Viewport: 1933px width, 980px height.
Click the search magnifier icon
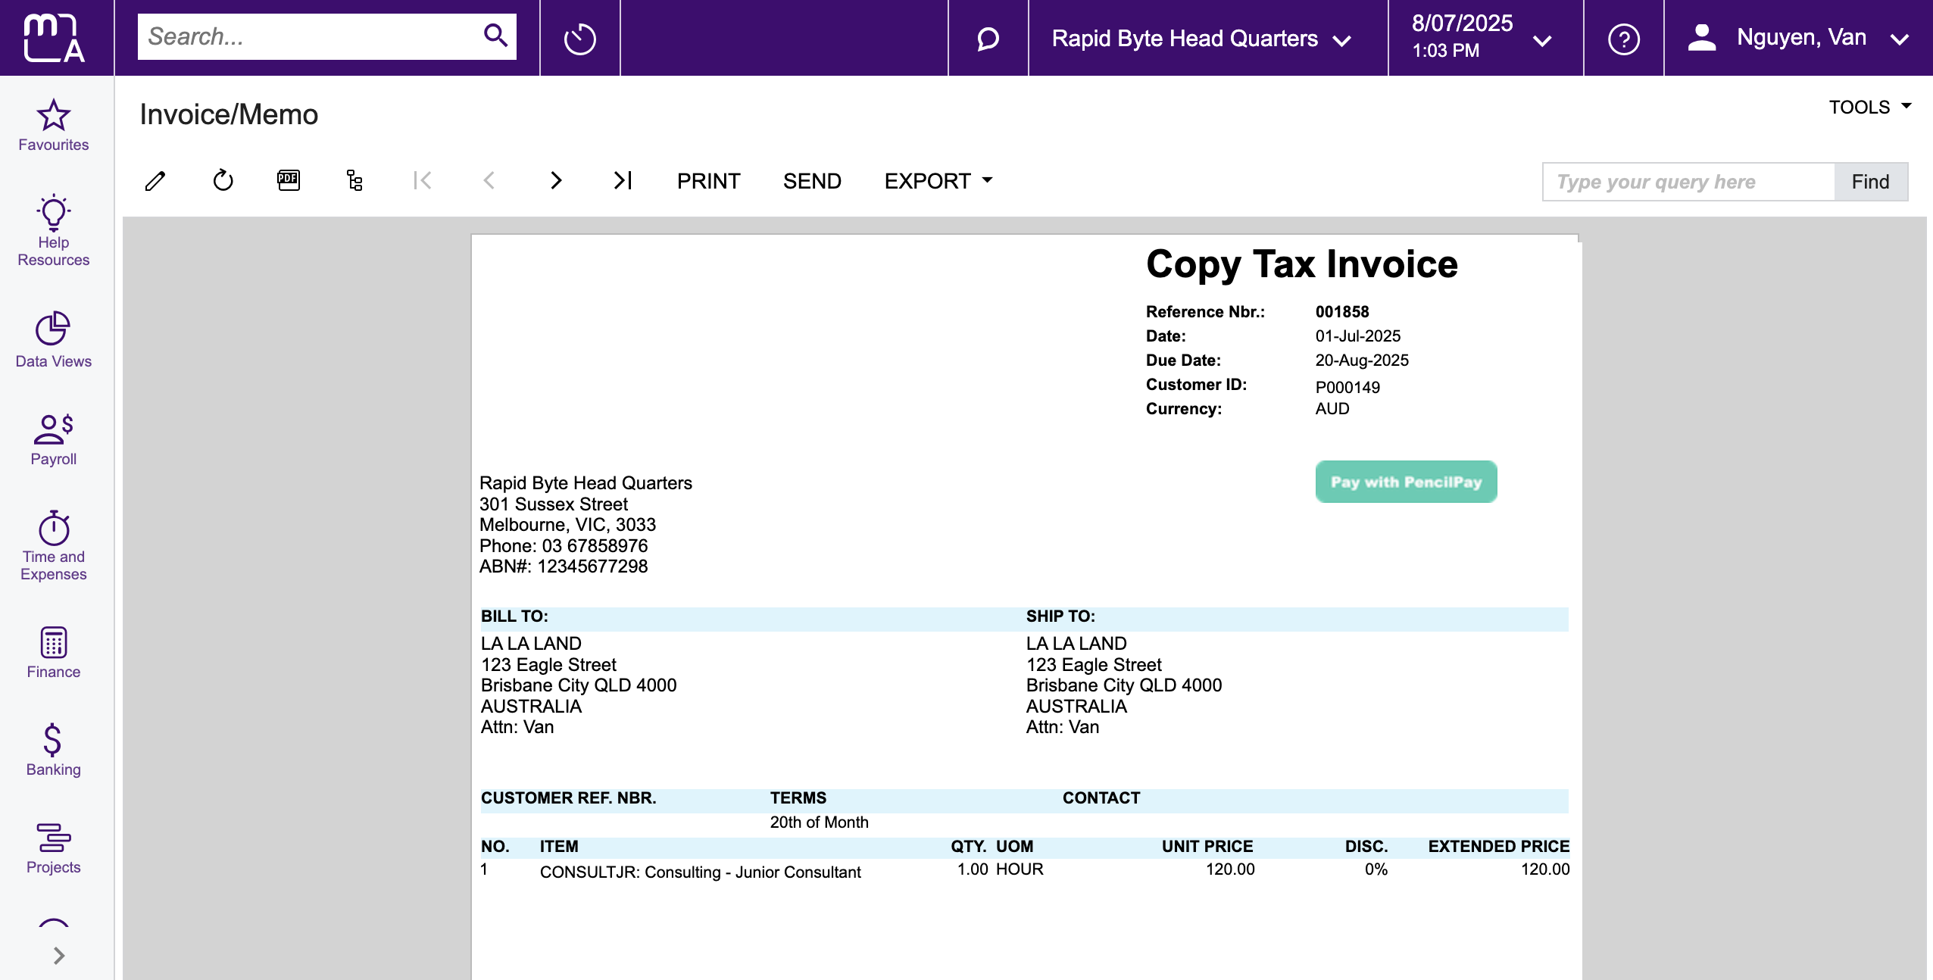495,35
